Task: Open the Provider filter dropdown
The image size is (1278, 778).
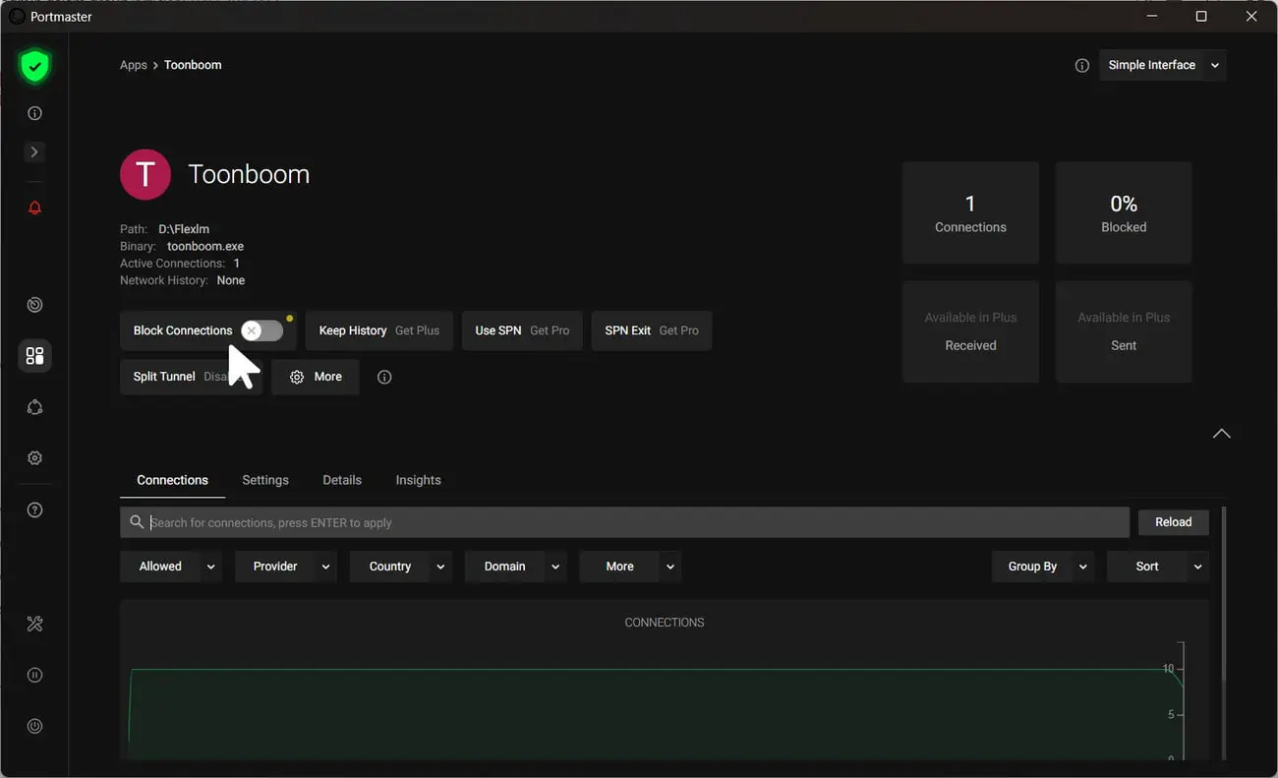Action: [286, 567]
